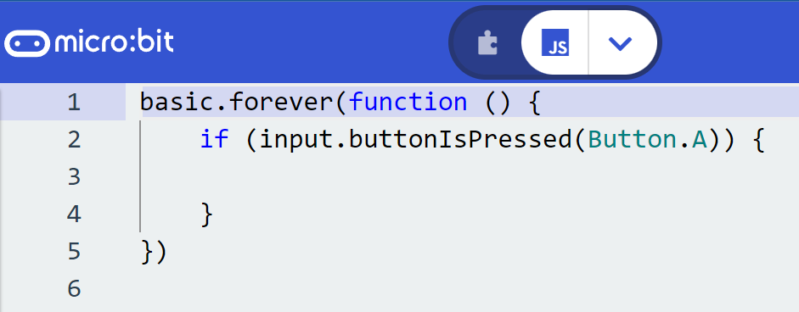Viewport: 799px width, 312px height.
Task: Click line number 4 in gutter
Action: (74, 214)
